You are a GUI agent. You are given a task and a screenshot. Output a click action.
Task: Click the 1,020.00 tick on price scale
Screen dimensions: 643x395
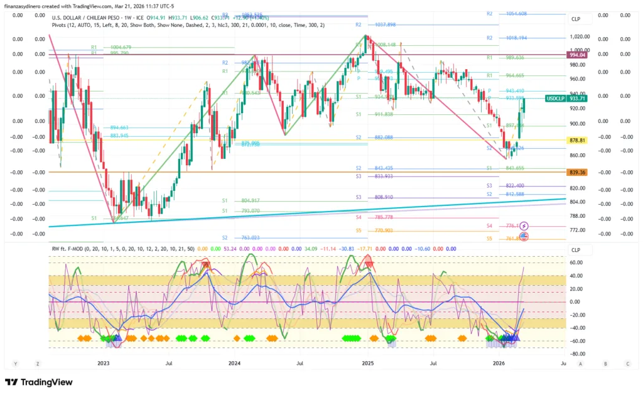point(579,37)
